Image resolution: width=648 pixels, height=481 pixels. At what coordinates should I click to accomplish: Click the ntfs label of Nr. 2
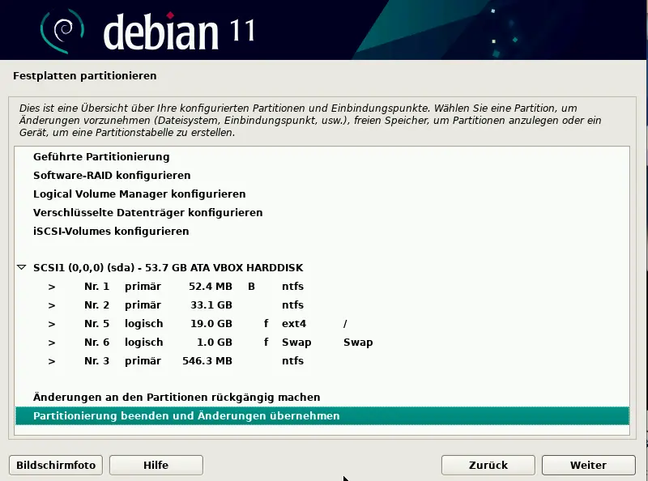(292, 305)
